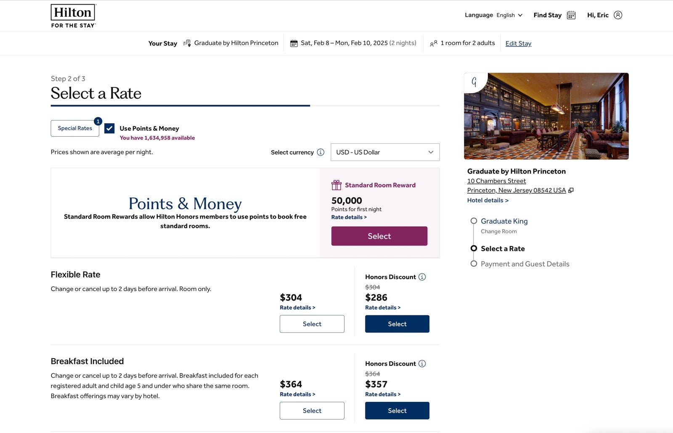Open the Special Rates tab
The image size is (673, 433).
[x=75, y=128]
